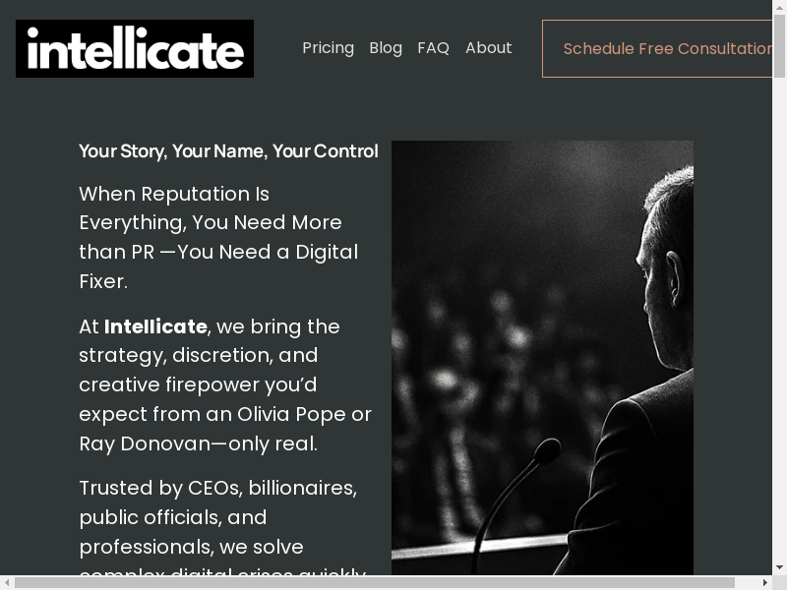The width and height of the screenshot is (787, 590).
Task: Click the vertical scrollbar up arrow
Action: tap(779, 8)
